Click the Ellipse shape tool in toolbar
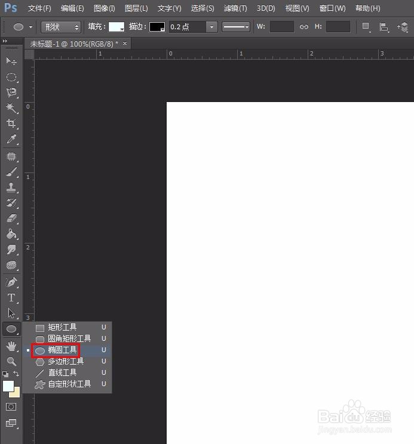414x444 pixels. click(x=11, y=329)
